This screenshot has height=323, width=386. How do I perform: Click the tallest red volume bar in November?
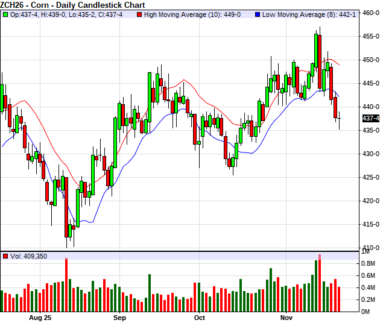click(x=320, y=283)
